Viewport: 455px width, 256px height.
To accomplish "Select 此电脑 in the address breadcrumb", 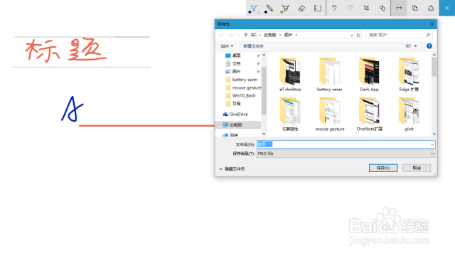I will point(270,35).
